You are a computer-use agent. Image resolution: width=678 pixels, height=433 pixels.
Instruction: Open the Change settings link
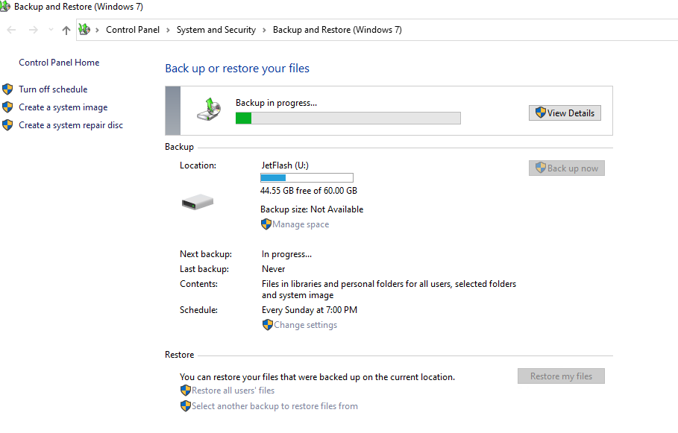(306, 325)
